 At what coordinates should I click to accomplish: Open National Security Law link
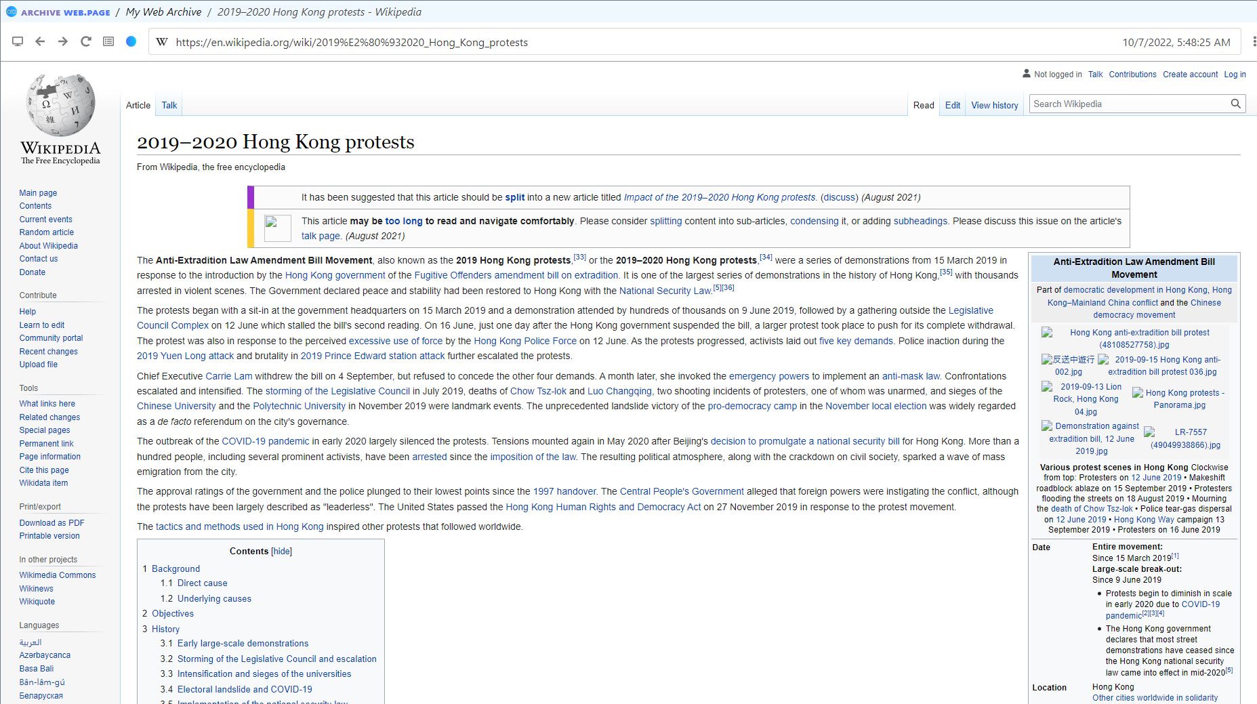(665, 291)
